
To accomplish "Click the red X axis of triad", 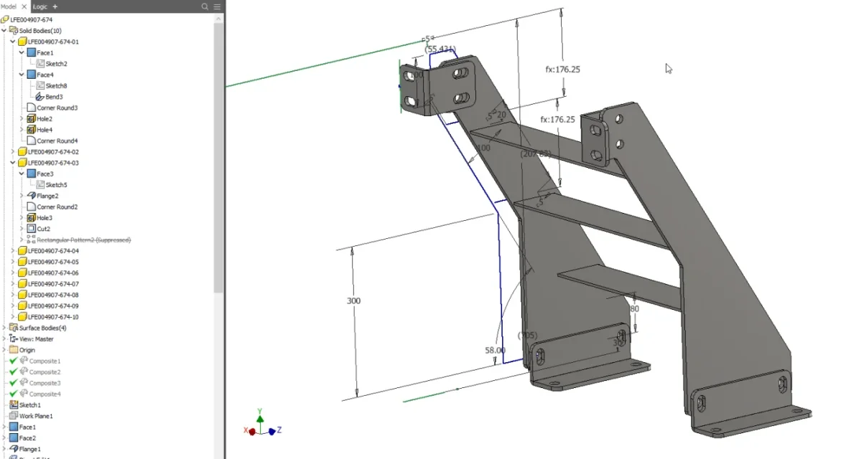I will tap(251, 431).
